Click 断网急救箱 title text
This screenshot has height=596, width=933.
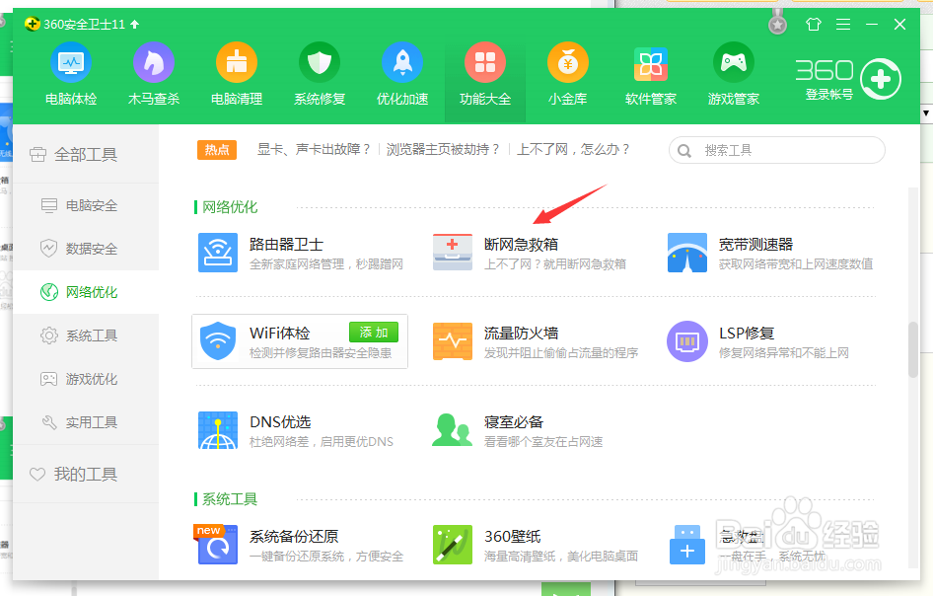521,244
